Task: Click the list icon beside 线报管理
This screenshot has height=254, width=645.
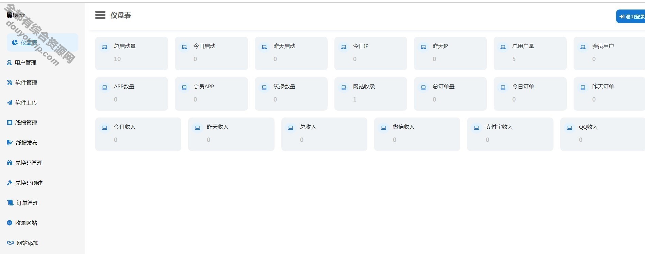Action: pos(10,122)
